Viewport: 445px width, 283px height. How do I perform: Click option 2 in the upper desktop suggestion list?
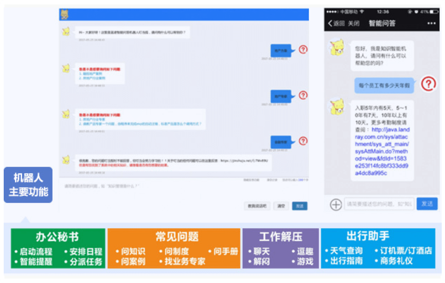point(93,78)
